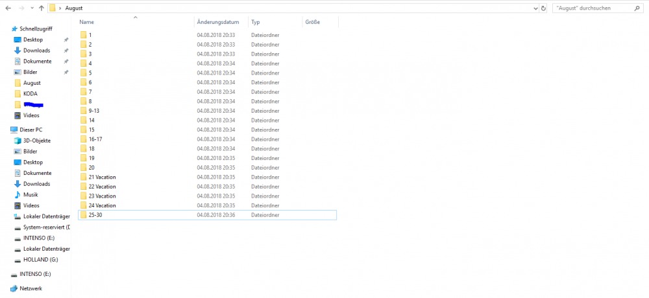
Task: Open HOLLAND (G:) drive
Action: (x=40, y=260)
